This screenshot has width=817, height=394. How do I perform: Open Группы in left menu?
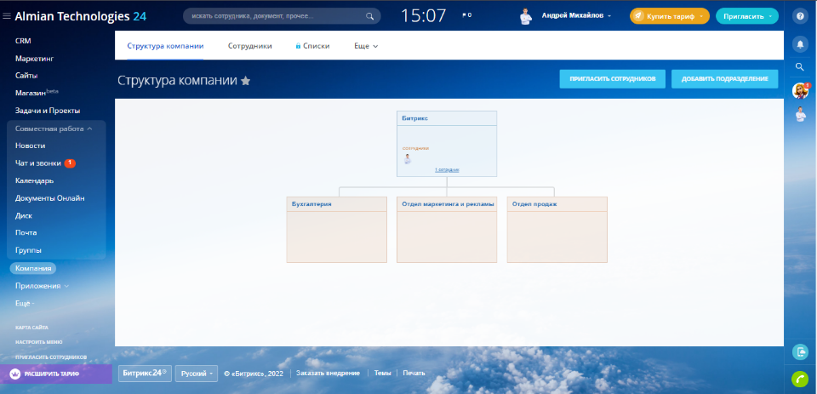pyautogui.click(x=28, y=250)
